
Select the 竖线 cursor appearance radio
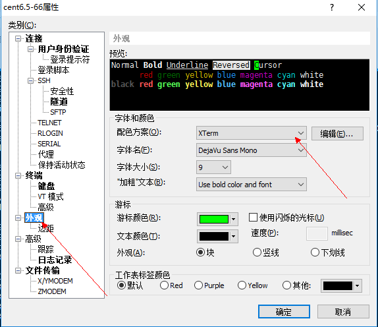(x=257, y=253)
